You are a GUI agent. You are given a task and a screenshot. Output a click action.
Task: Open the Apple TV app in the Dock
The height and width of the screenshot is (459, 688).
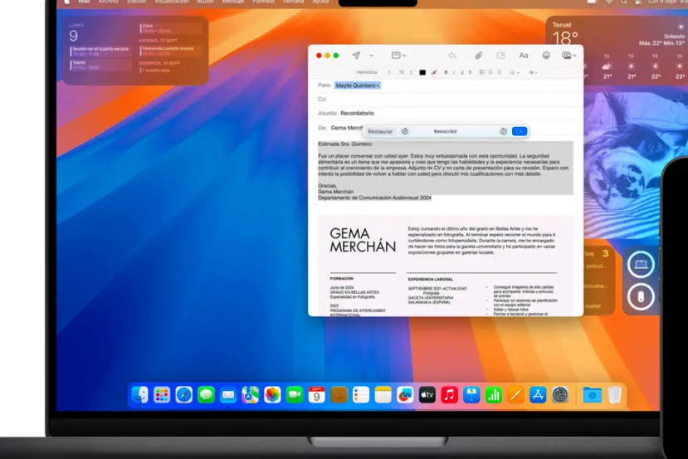click(x=427, y=395)
